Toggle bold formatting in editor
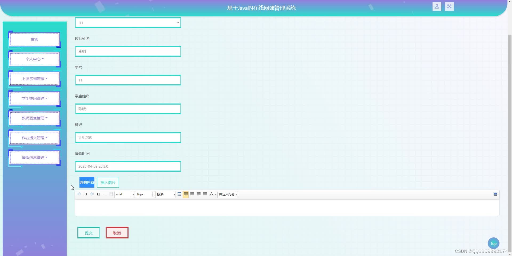 (x=86, y=194)
